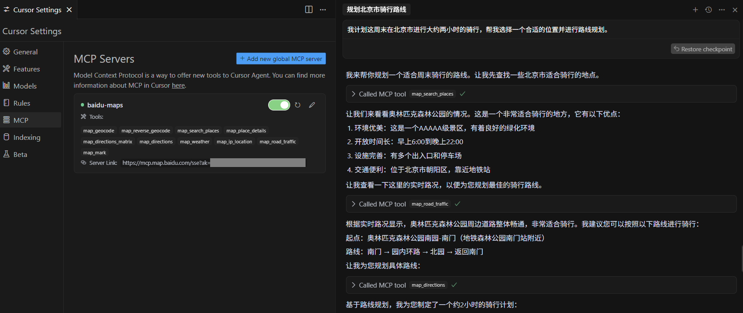Open chat panel more options menu

pos(722,10)
